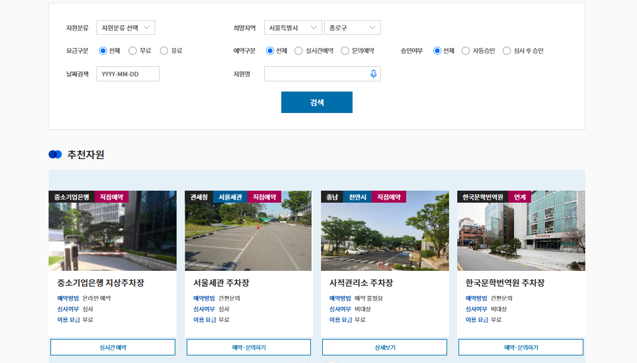637x363 pixels.
Task: Click the 한국문학번역원 주차장 title
Action: click(505, 283)
